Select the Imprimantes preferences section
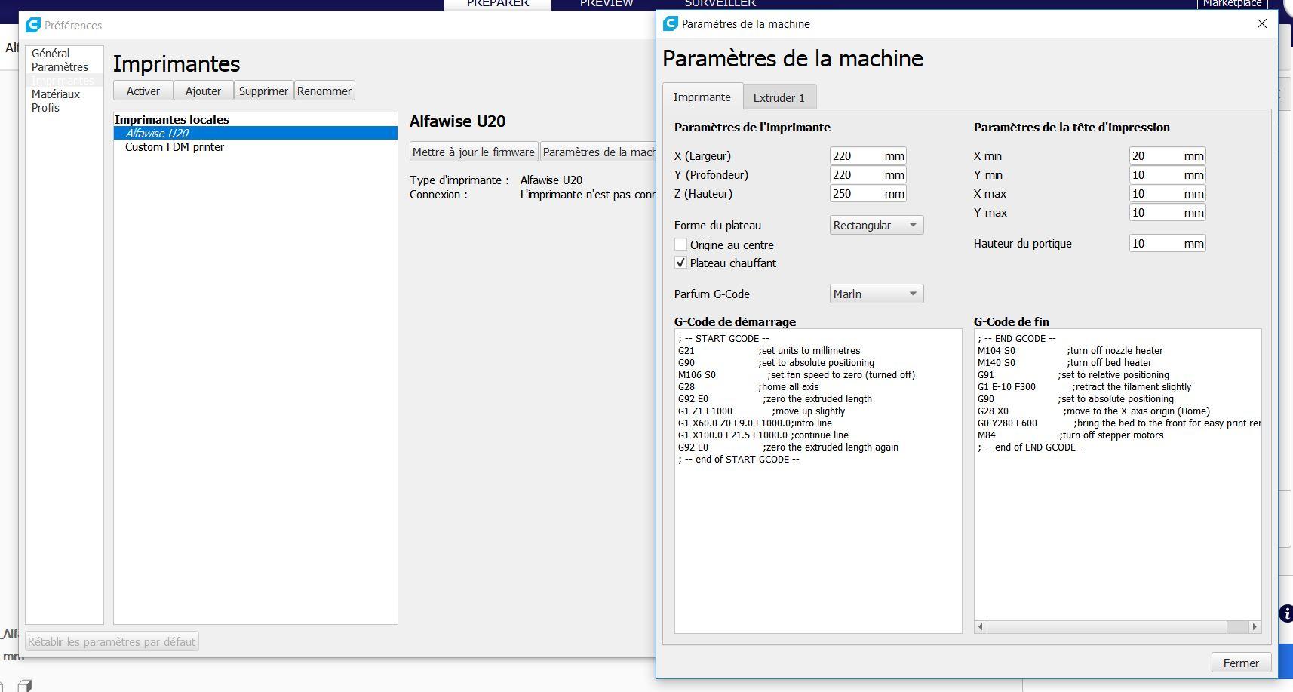 (x=63, y=80)
